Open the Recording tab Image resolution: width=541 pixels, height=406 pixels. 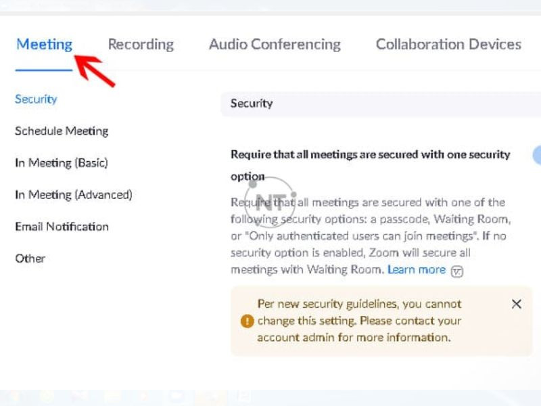141,45
